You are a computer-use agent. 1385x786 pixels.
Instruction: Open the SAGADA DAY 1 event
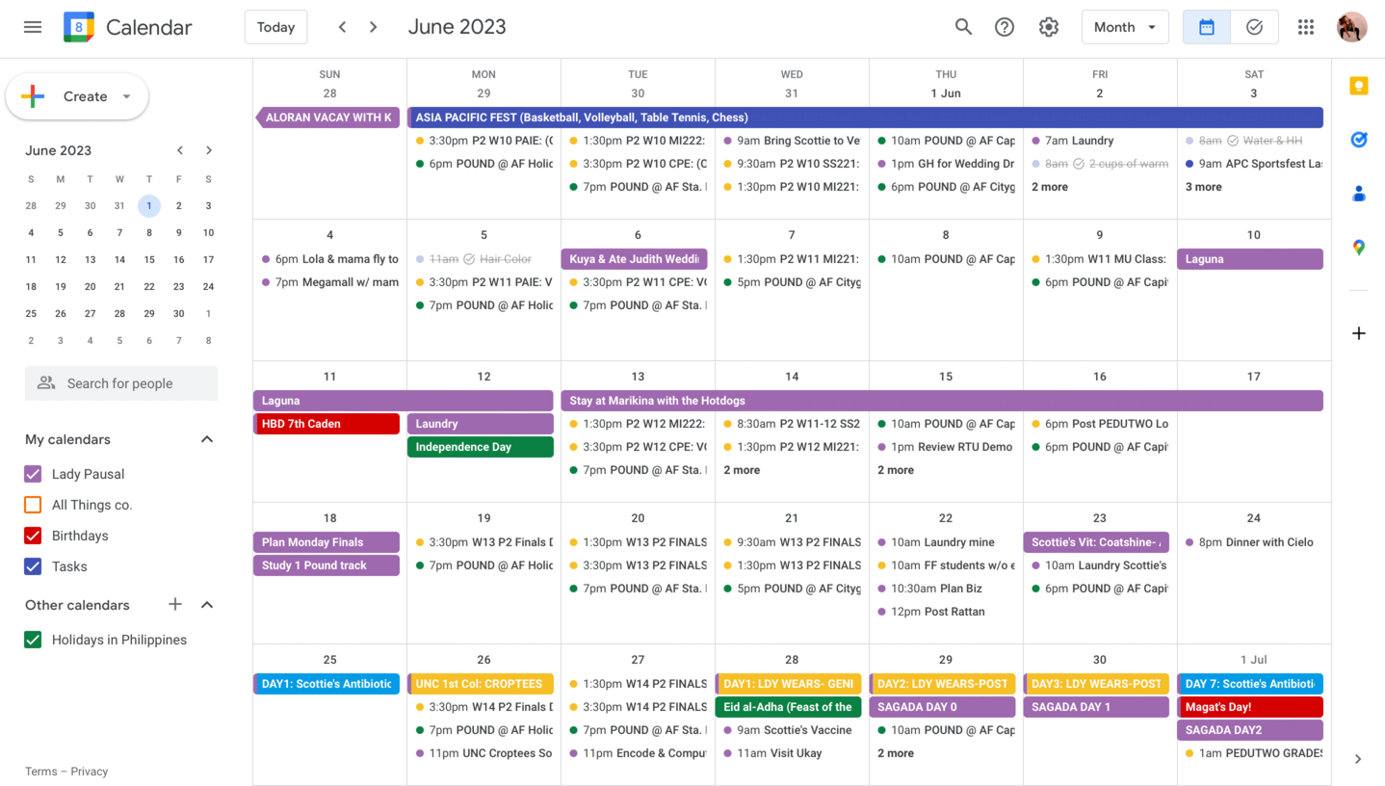(1097, 707)
